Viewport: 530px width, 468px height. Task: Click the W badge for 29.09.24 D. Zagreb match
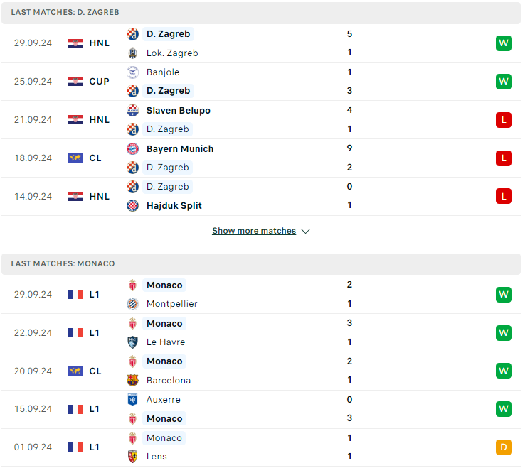tap(503, 43)
